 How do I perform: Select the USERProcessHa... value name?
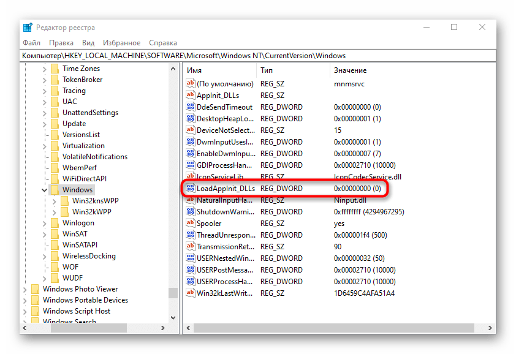pyautogui.click(x=224, y=282)
